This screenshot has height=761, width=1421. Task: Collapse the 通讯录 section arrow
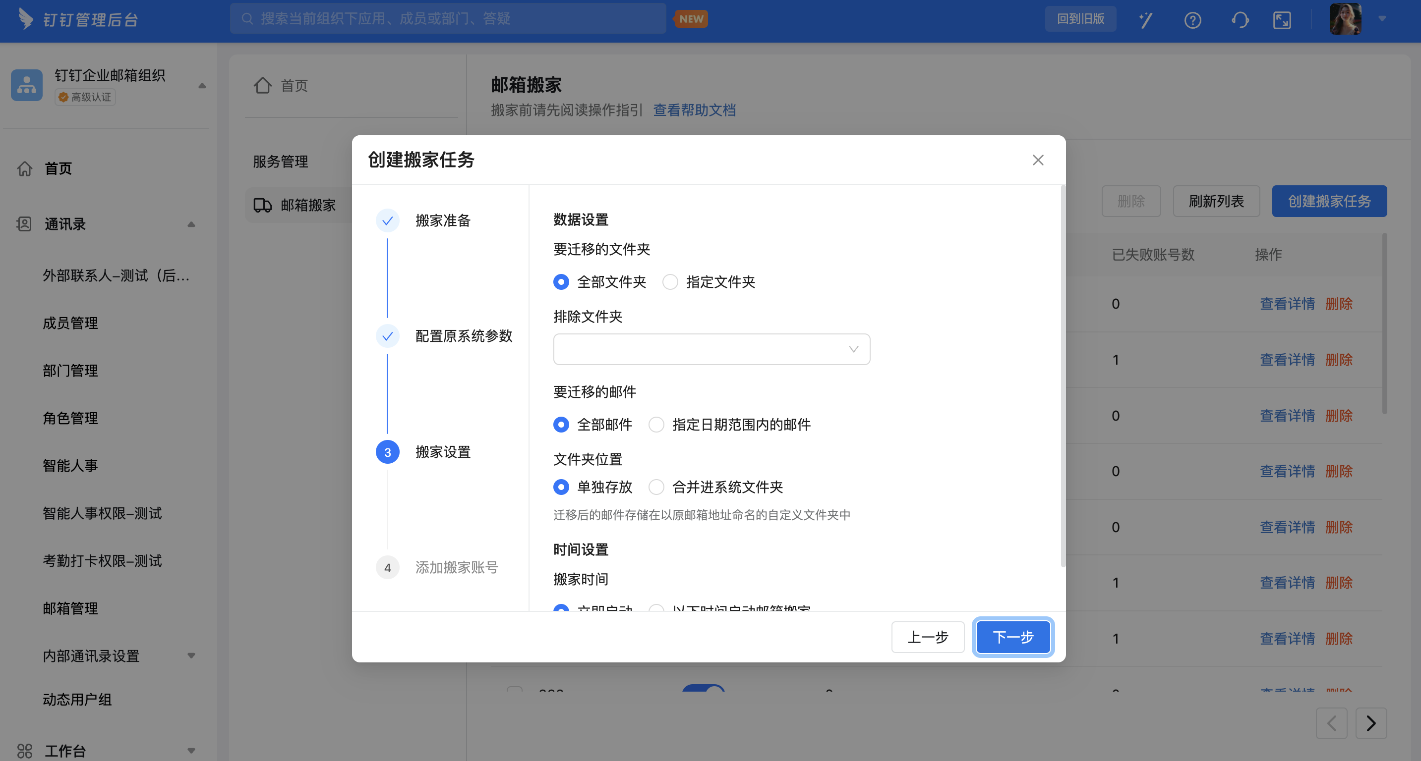point(191,224)
